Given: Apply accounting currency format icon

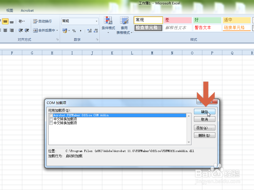Looking at the screenshot, I should tap(65, 31).
